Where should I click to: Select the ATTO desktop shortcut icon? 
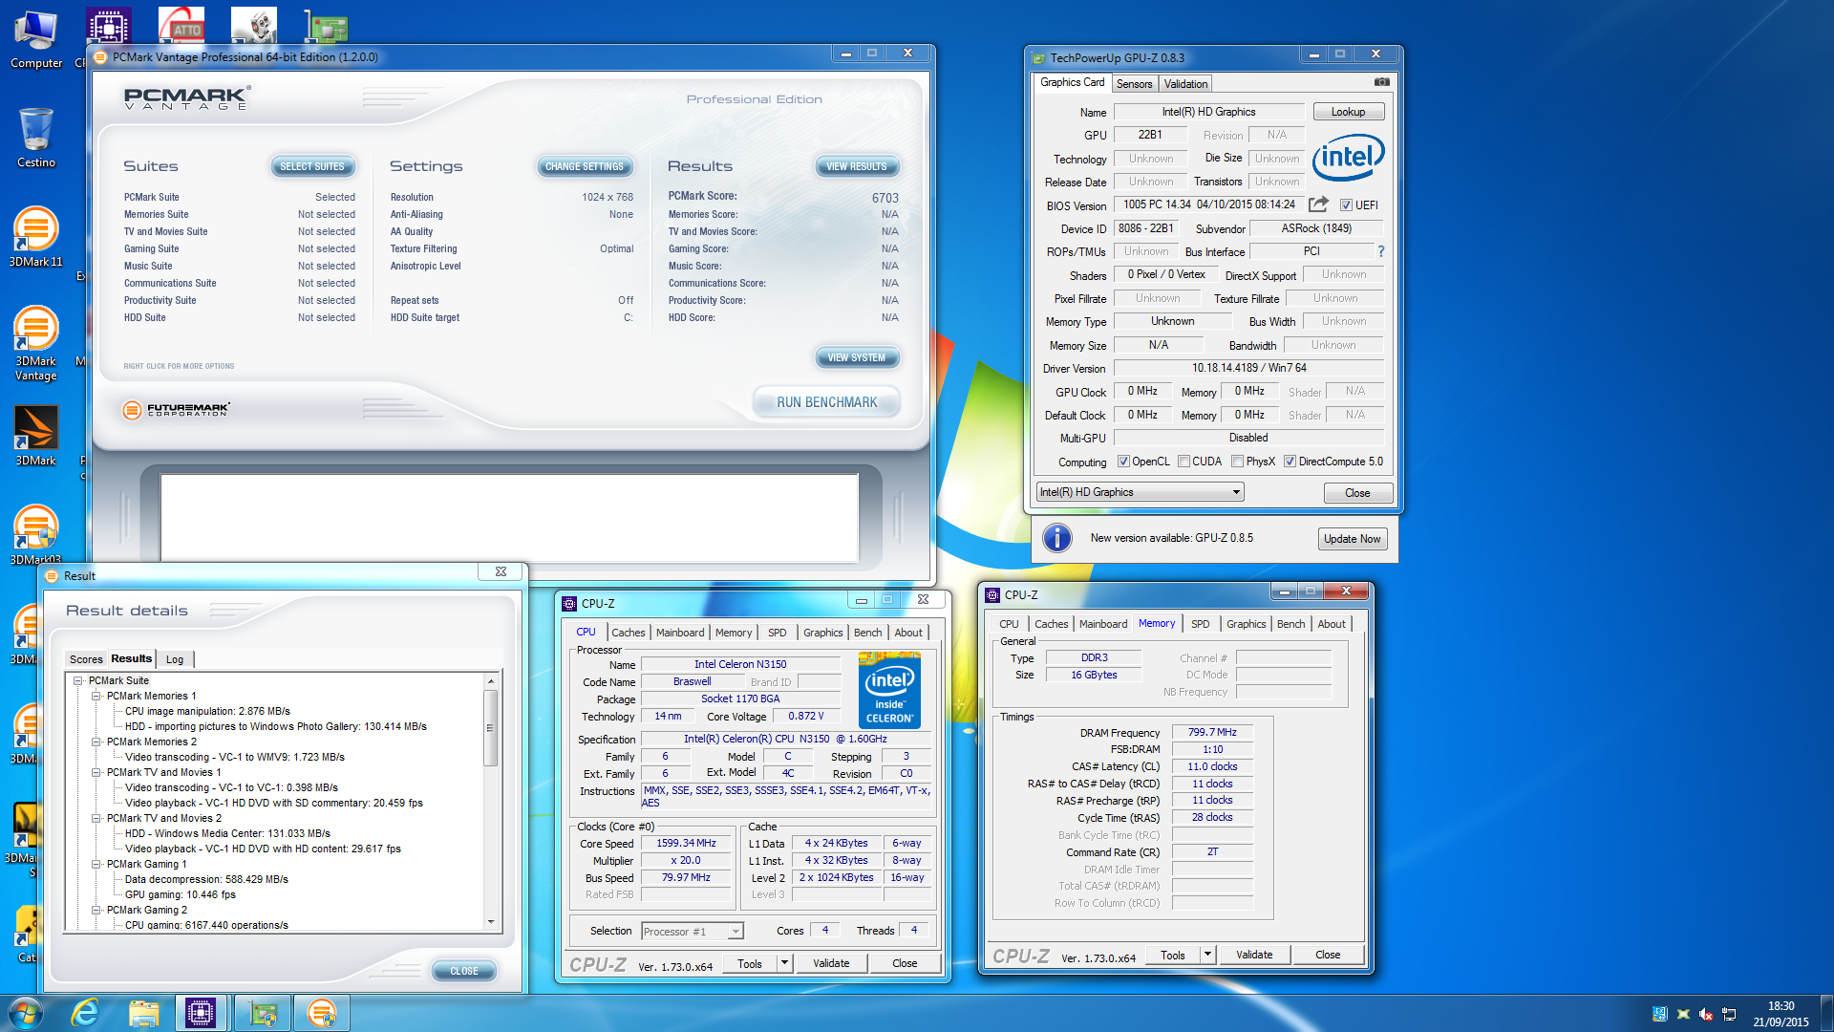[x=181, y=27]
